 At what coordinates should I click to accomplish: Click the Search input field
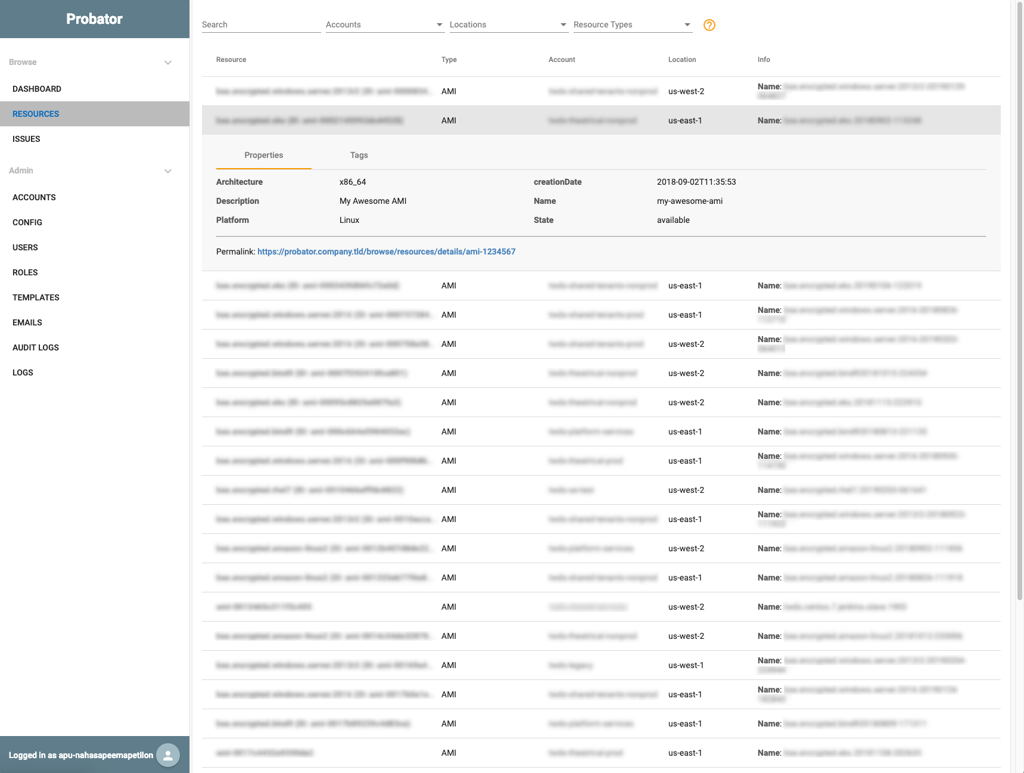[x=261, y=24]
